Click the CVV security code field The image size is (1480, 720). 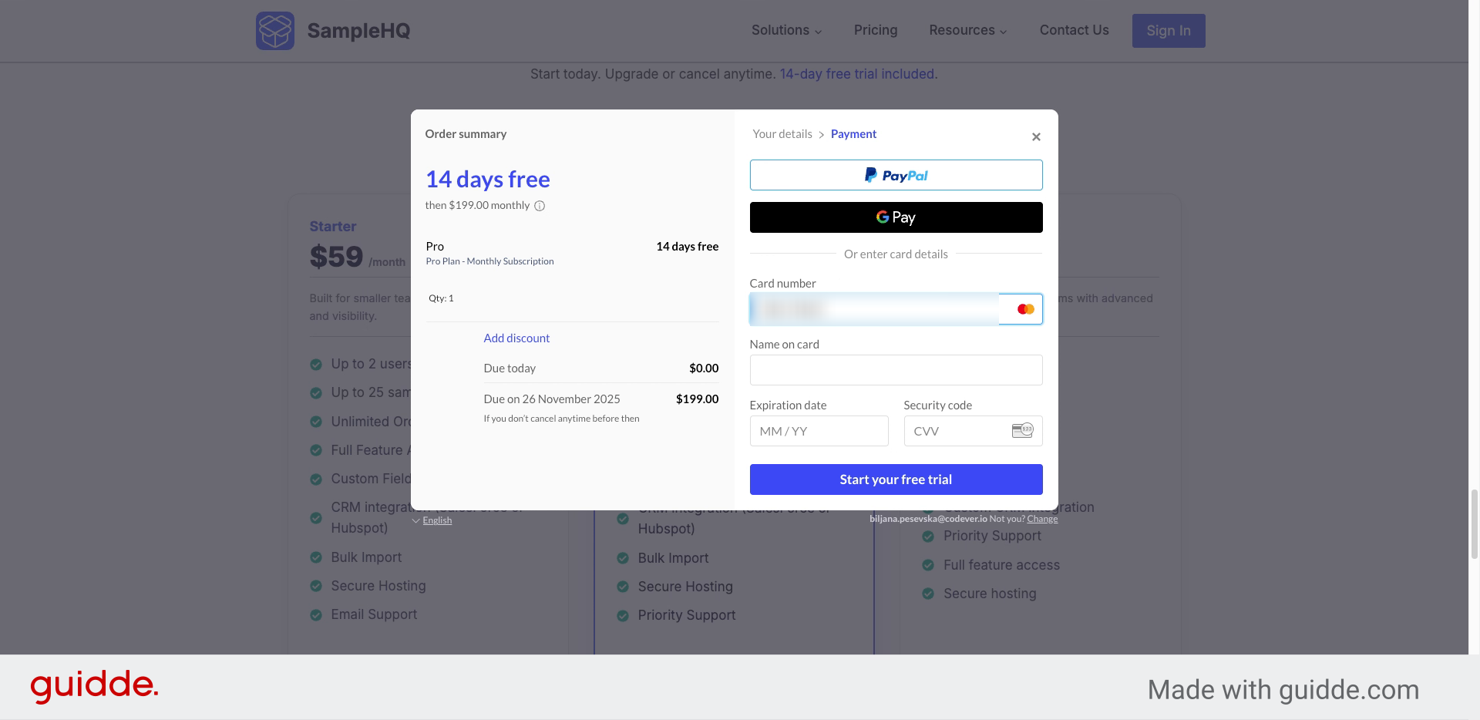[956, 431]
